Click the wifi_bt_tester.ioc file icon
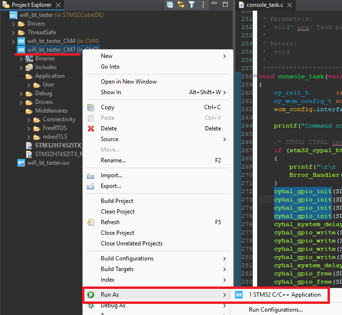Screen dimensions: 342x315 [x=21, y=163]
